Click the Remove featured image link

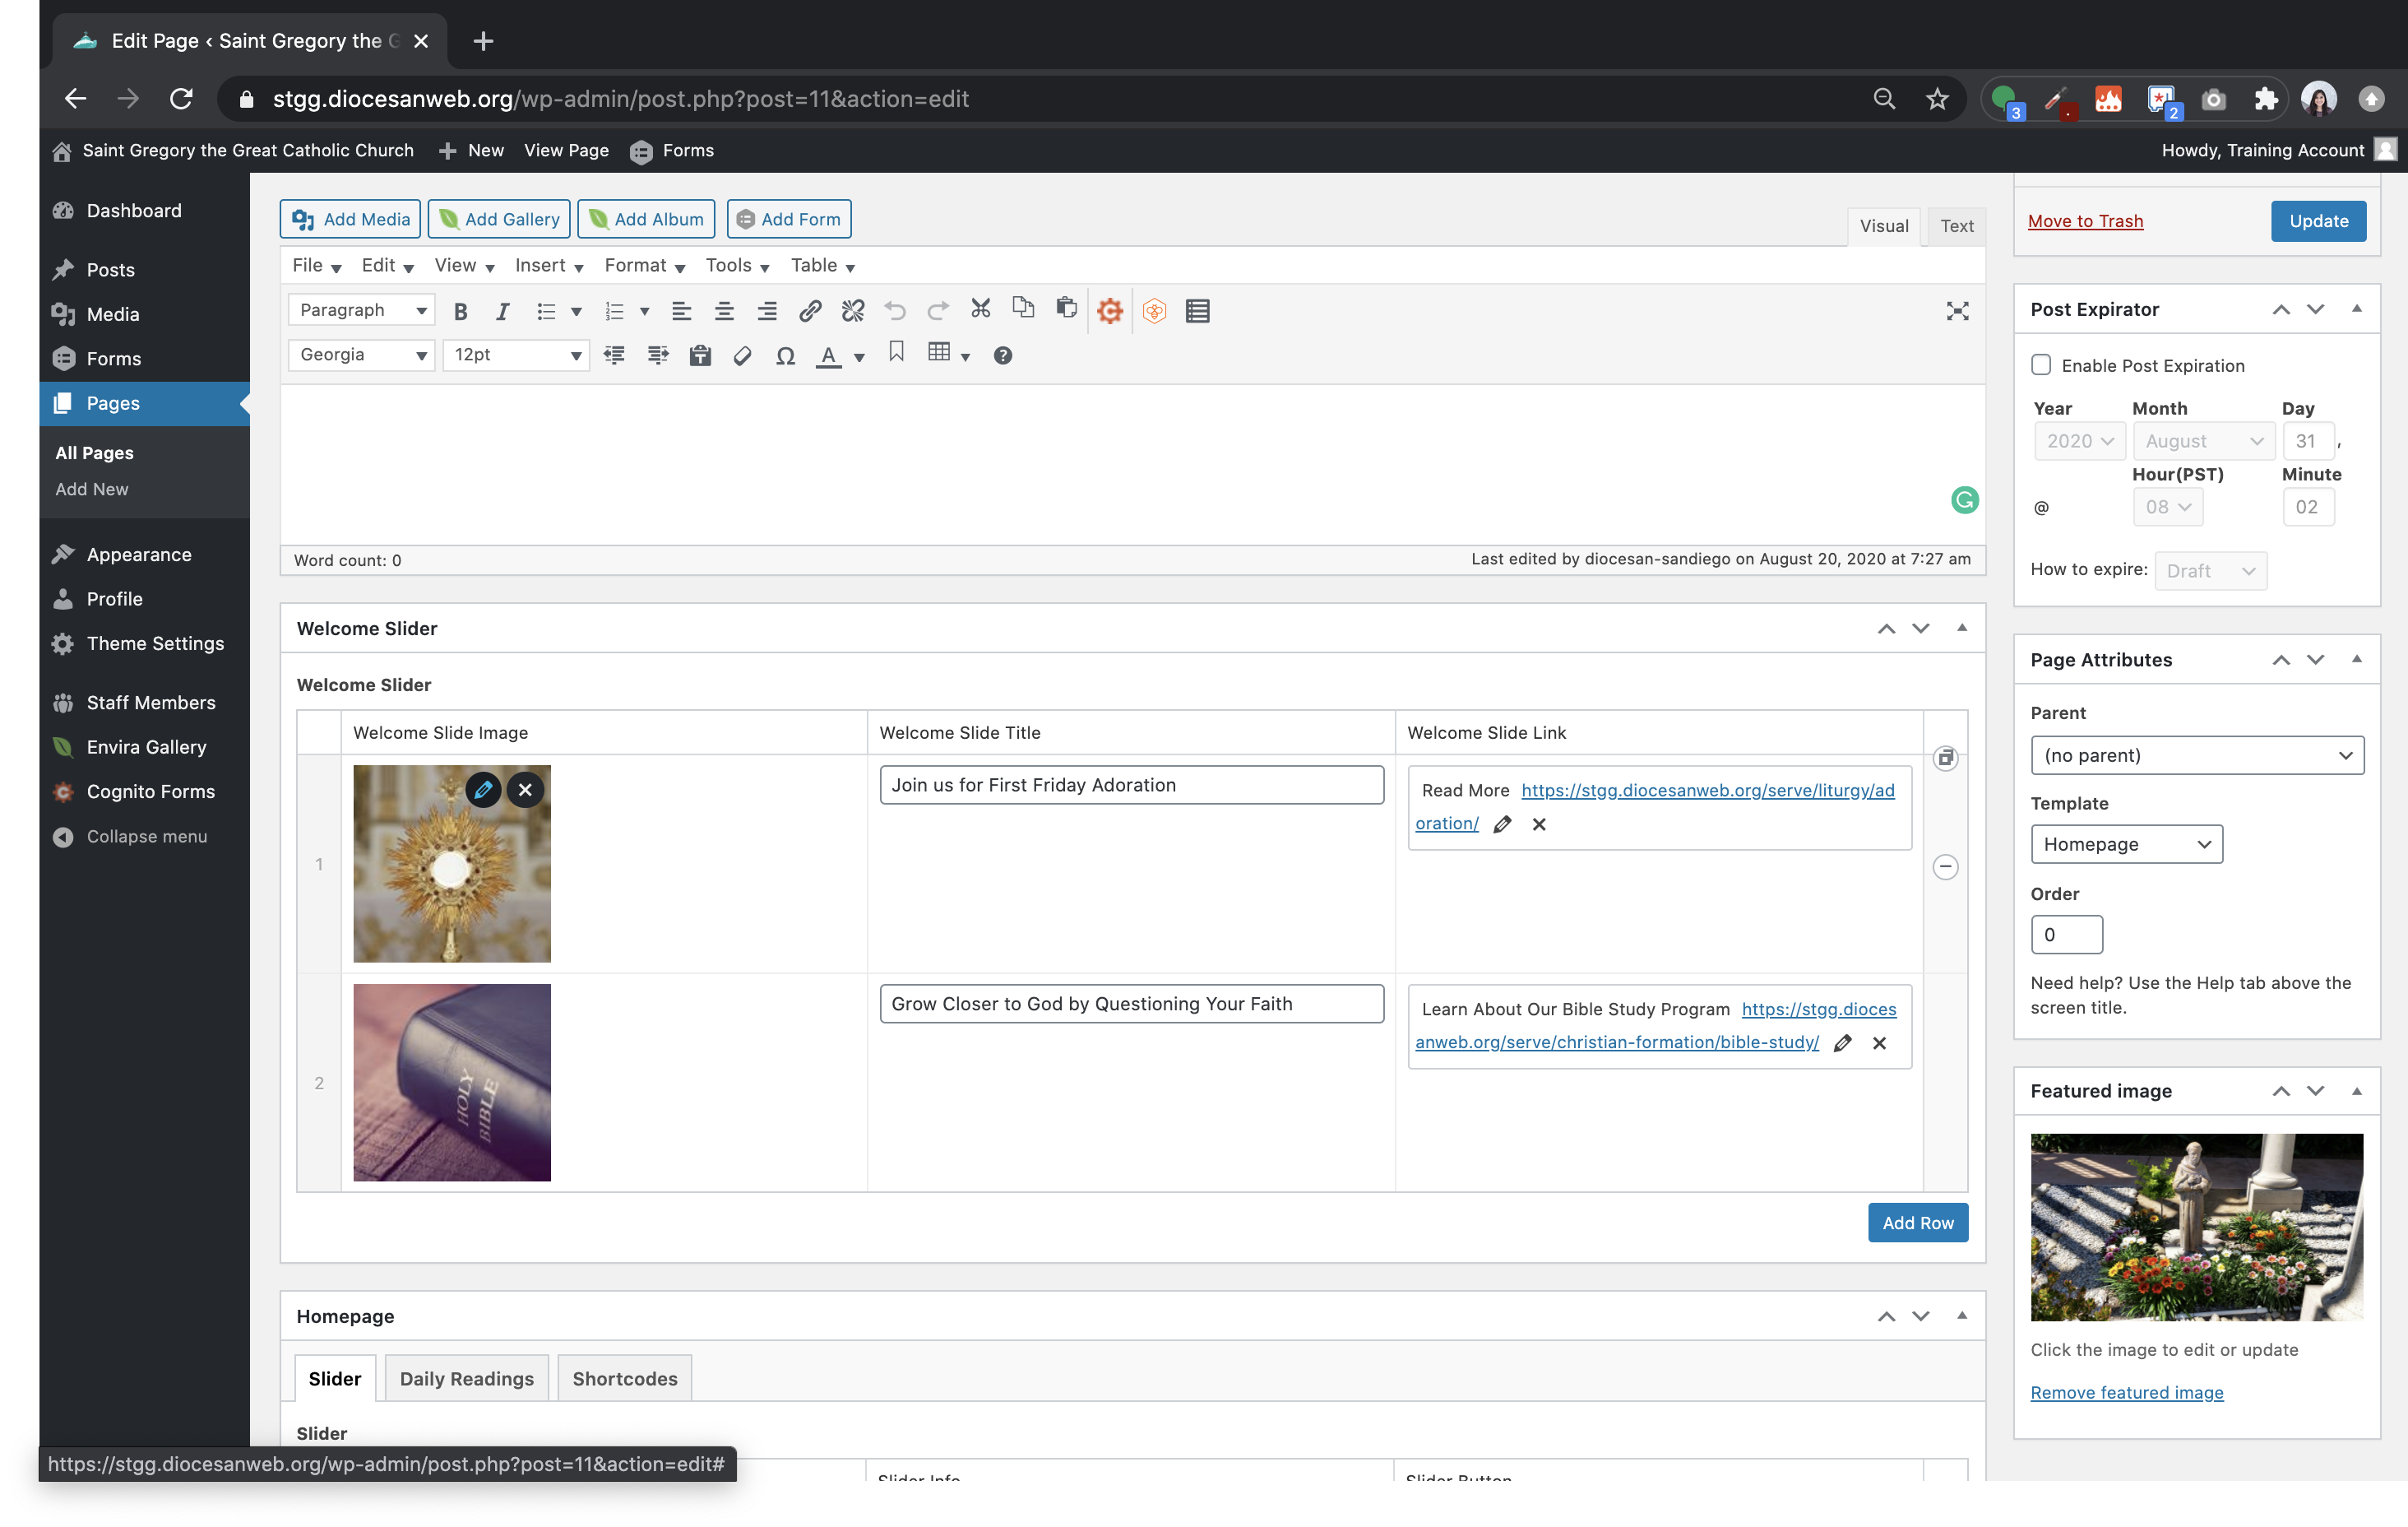click(x=2126, y=1393)
